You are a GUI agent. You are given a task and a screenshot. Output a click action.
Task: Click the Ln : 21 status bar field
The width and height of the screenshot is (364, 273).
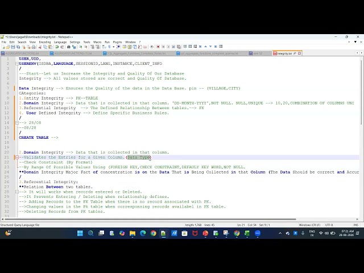pos(241,225)
